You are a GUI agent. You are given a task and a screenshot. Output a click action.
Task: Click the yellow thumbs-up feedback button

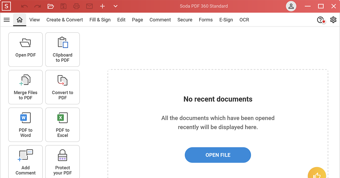pos(317,173)
